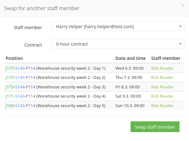
Task: Open the Staff member dropdown
Action: point(118,26)
